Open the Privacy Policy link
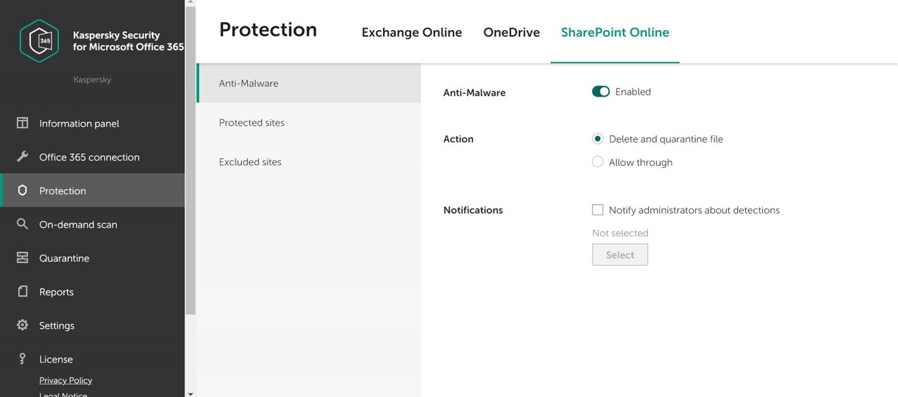Screen dimensions: 898x397 point(66,380)
